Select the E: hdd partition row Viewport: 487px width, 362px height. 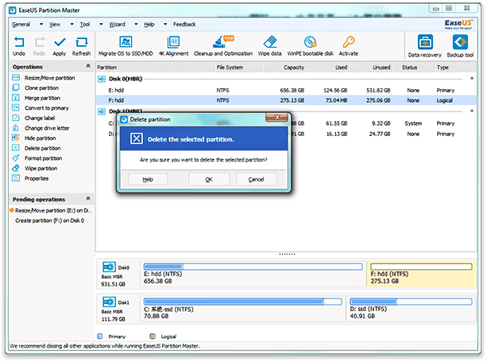click(286, 91)
